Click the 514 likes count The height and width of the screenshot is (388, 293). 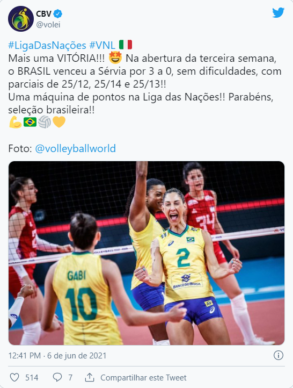tap(32, 378)
